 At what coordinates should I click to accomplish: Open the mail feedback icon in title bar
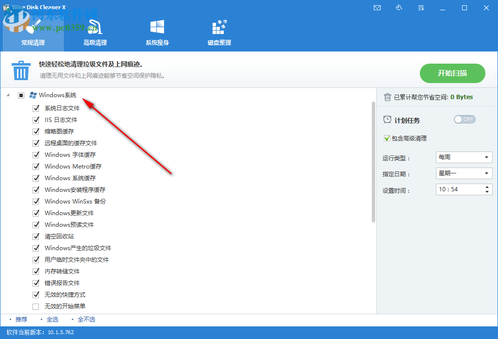[377, 8]
